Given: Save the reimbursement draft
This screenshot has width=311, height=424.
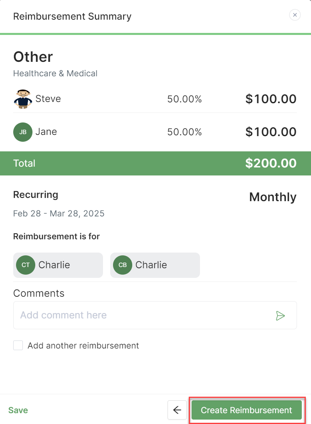Looking at the screenshot, I should coord(18,410).
